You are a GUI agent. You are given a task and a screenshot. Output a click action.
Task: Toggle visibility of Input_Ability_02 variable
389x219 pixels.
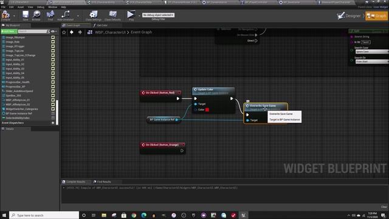[x=53, y=64]
